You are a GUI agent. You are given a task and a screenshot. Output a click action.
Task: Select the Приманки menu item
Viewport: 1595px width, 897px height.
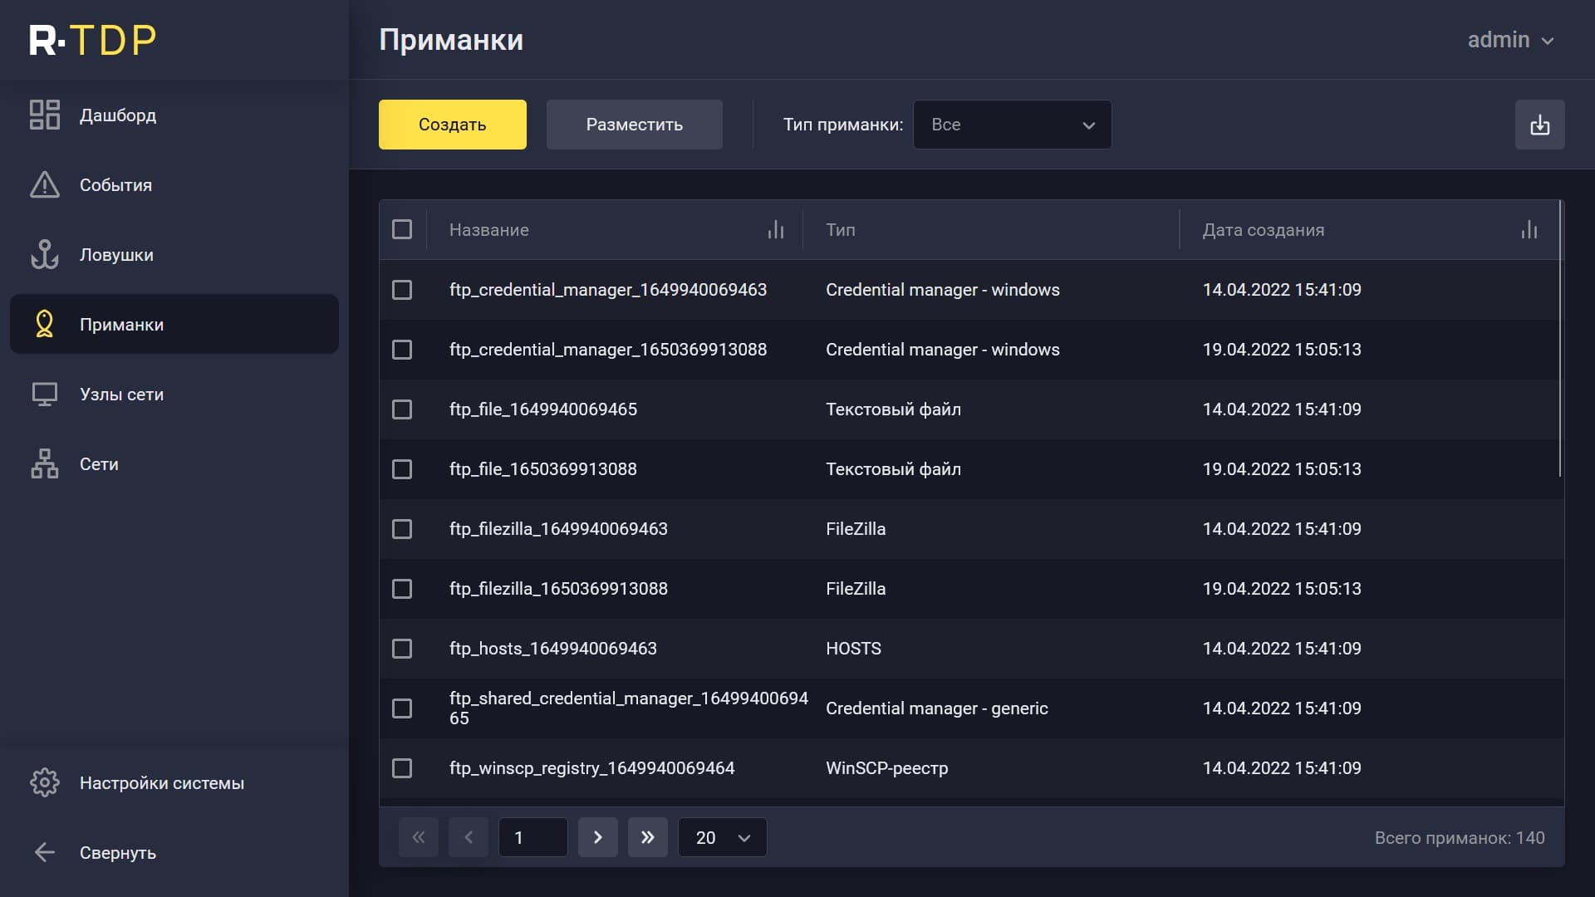[174, 324]
